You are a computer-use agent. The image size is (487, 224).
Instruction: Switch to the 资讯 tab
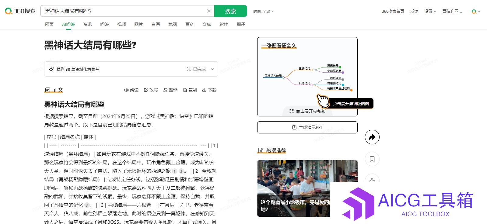tap(87, 24)
